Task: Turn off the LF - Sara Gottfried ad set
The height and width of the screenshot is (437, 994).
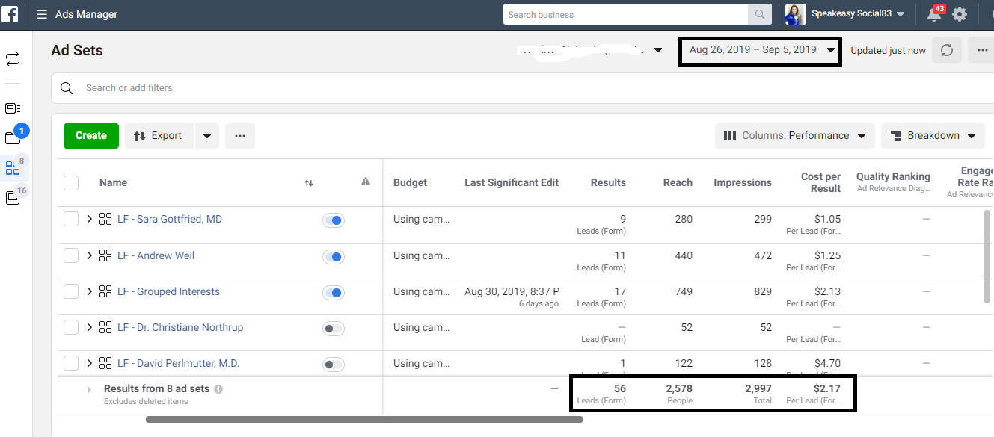Action: [x=334, y=220]
